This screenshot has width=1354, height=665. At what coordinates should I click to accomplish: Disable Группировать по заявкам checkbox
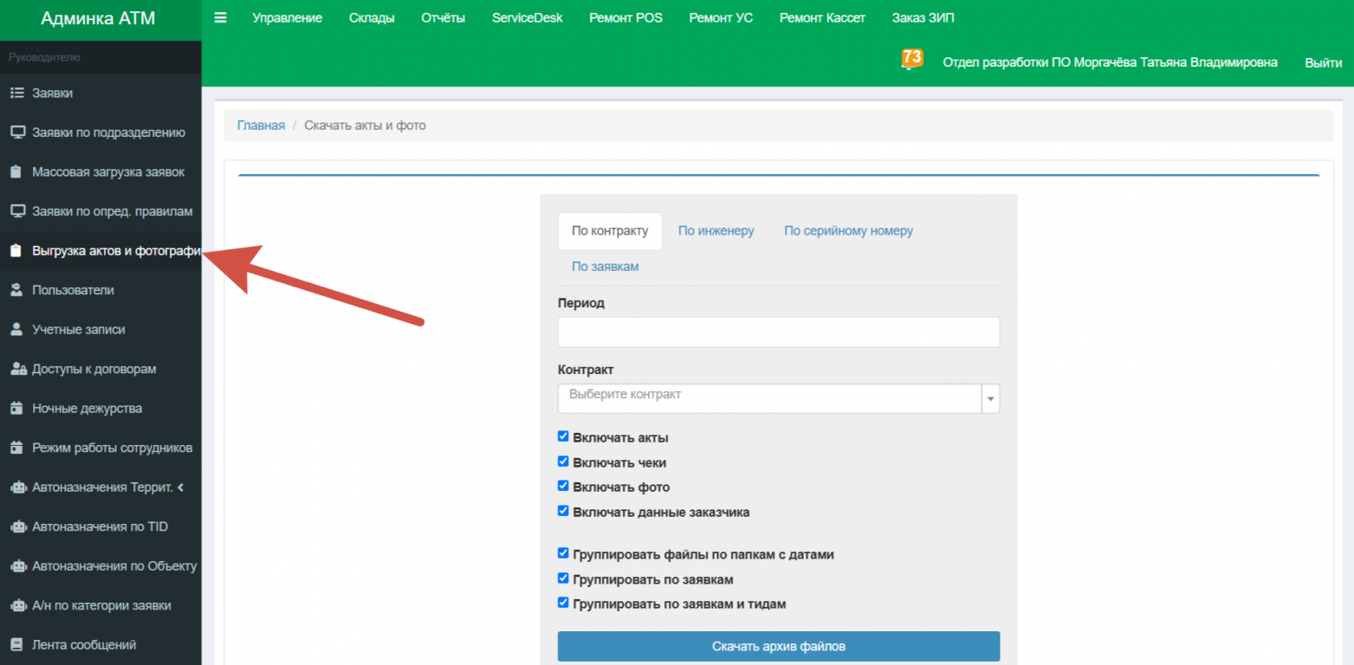tap(563, 578)
